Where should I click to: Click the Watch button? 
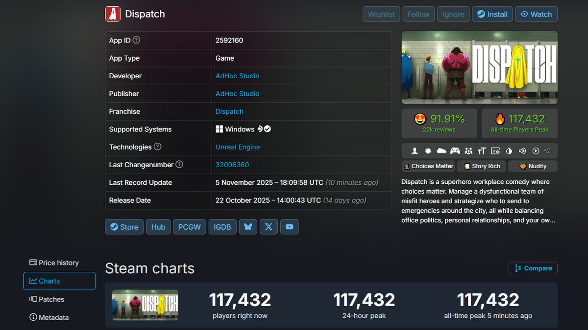[536, 14]
